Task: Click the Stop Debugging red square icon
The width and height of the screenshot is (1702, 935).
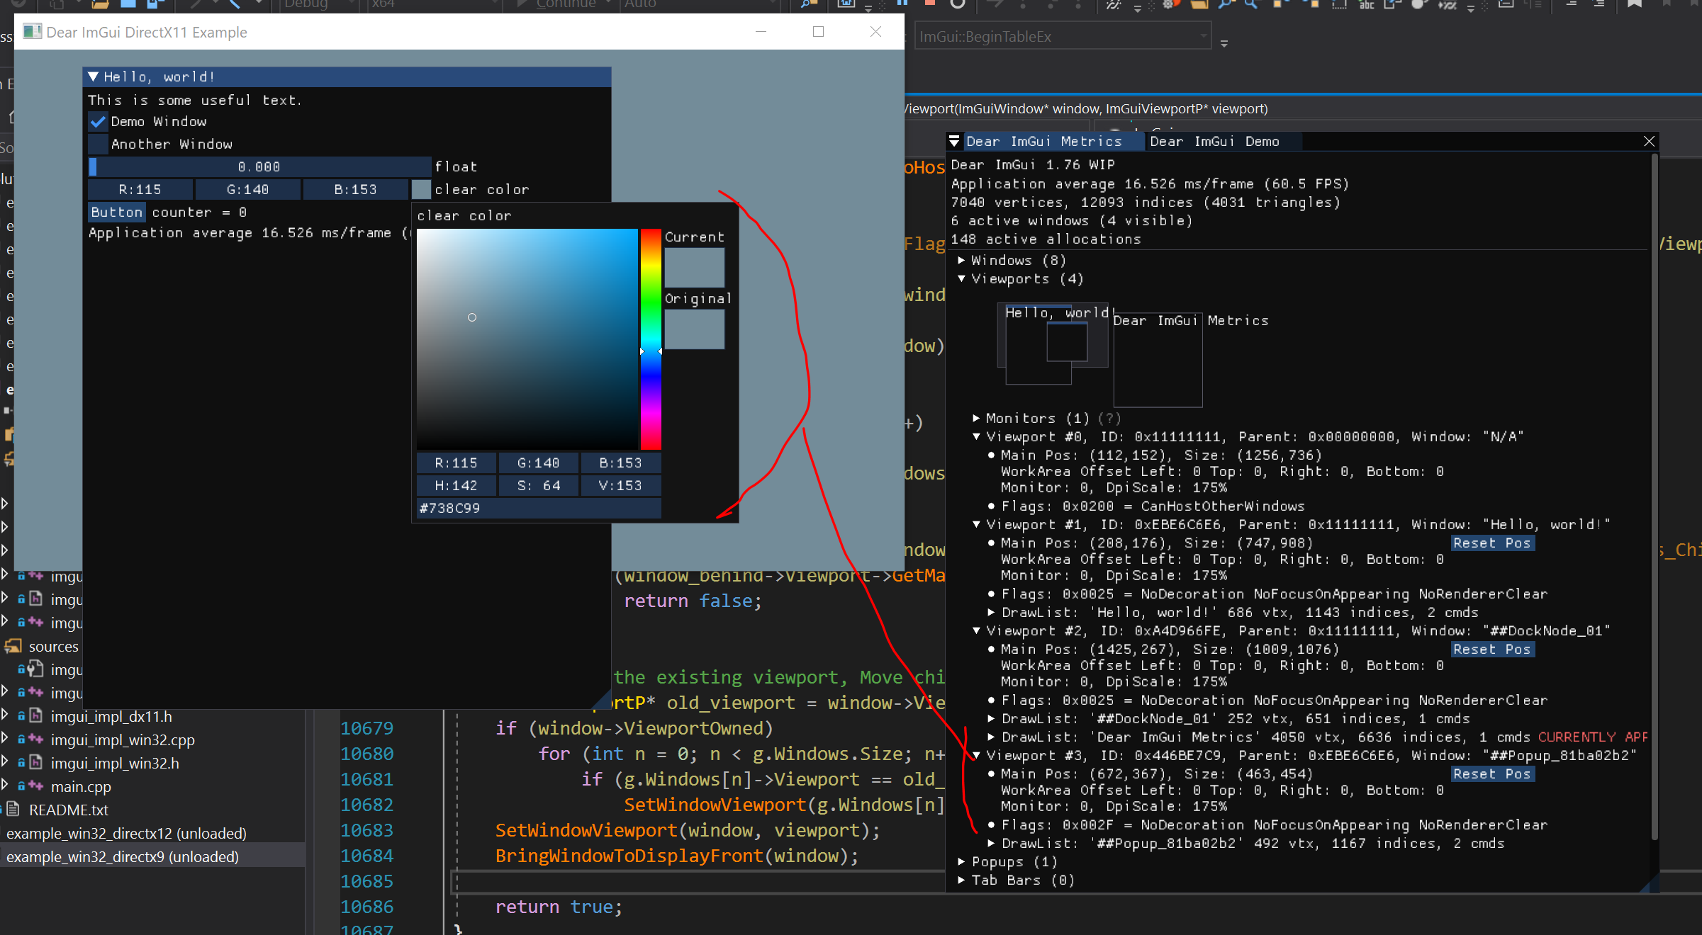Action: 929,4
